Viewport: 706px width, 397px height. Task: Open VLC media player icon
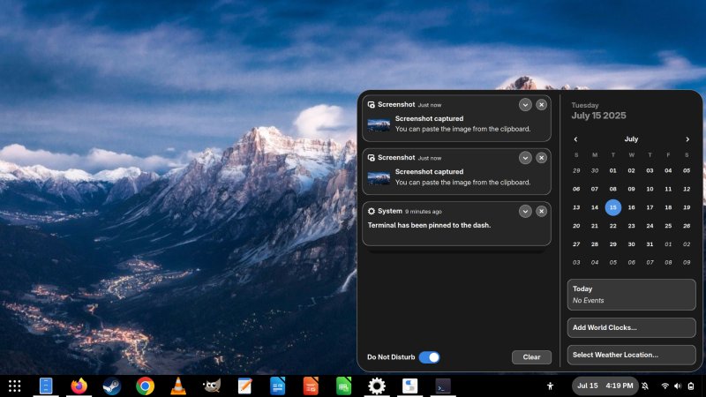(x=178, y=386)
